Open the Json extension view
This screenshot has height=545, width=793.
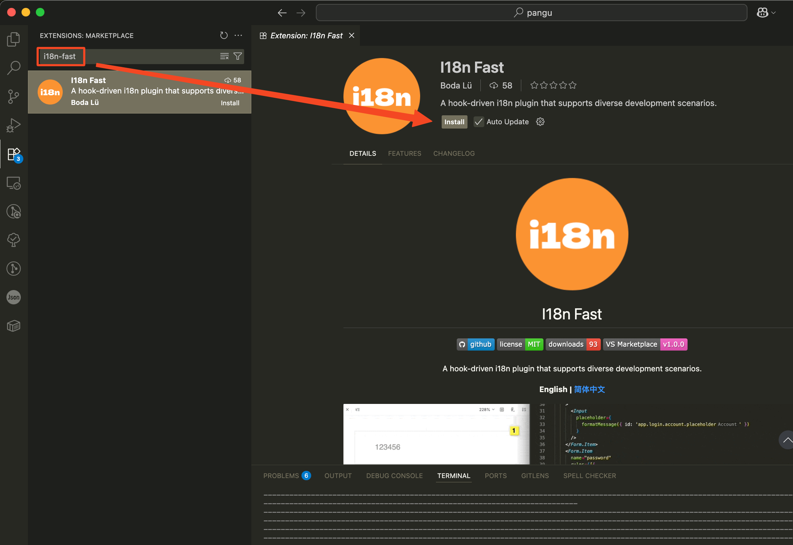click(14, 297)
